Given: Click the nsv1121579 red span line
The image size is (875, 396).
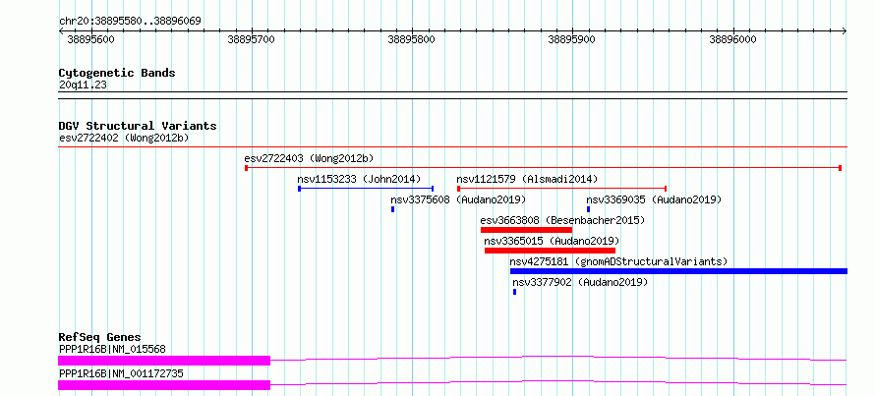Looking at the screenshot, I should click(562, 189).
